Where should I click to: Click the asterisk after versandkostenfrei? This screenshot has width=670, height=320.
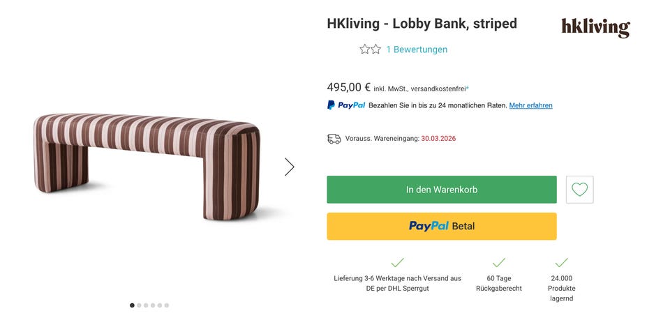tap(468, 88)
